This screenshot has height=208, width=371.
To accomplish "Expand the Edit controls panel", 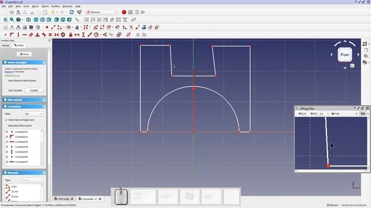I will tap(44, 100).
